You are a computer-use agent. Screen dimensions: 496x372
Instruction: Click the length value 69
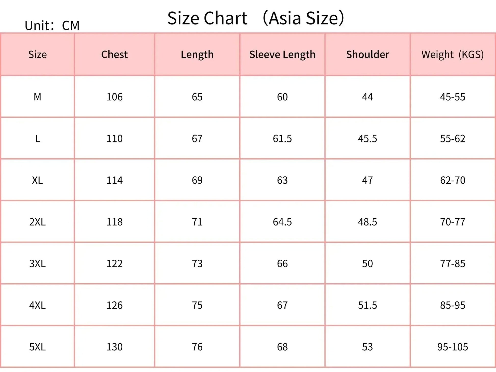point(197,180)
